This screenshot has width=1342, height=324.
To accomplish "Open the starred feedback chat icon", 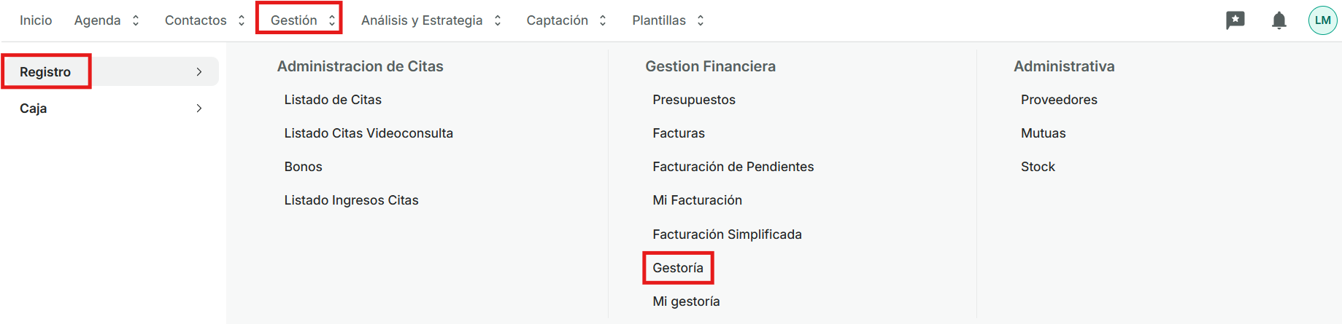I will [x=1235, y=20].
